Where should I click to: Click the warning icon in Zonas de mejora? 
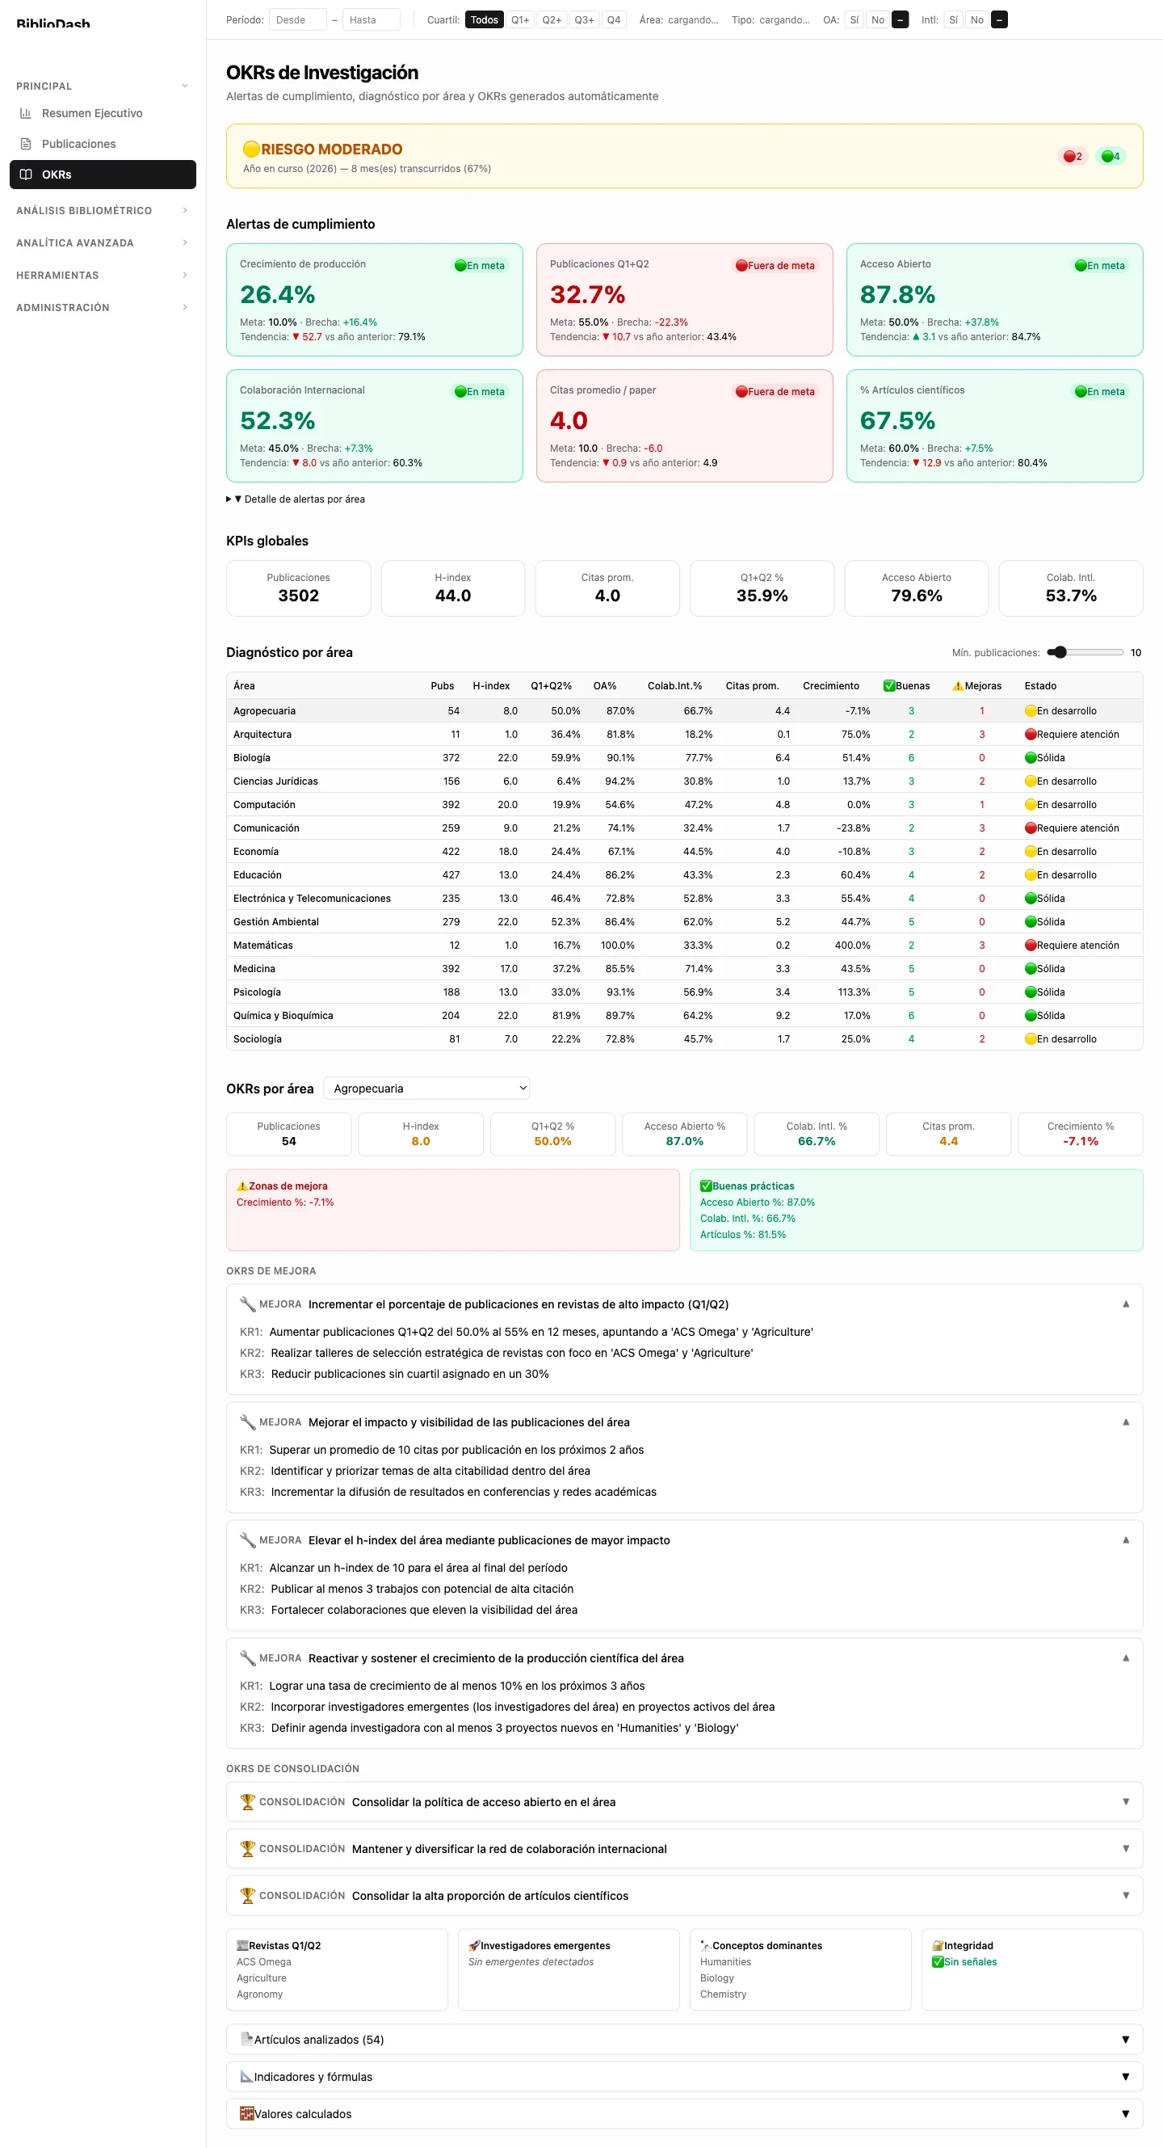pyautogui.click(x=242, y=1186)
